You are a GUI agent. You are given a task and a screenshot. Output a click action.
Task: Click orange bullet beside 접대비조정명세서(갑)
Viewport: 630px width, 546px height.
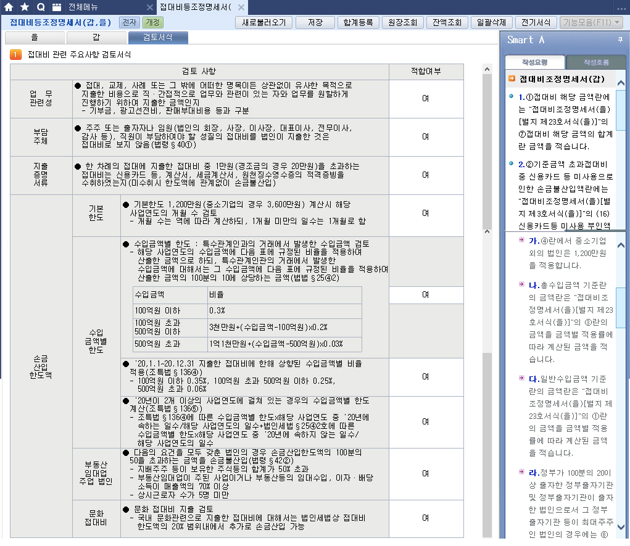pyautogui.click(x=512, y=78)
